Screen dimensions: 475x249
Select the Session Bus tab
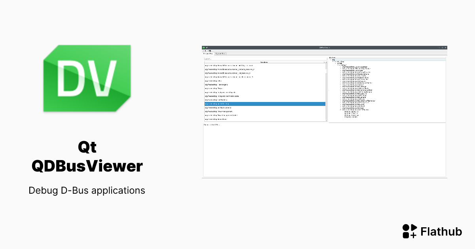208,53
